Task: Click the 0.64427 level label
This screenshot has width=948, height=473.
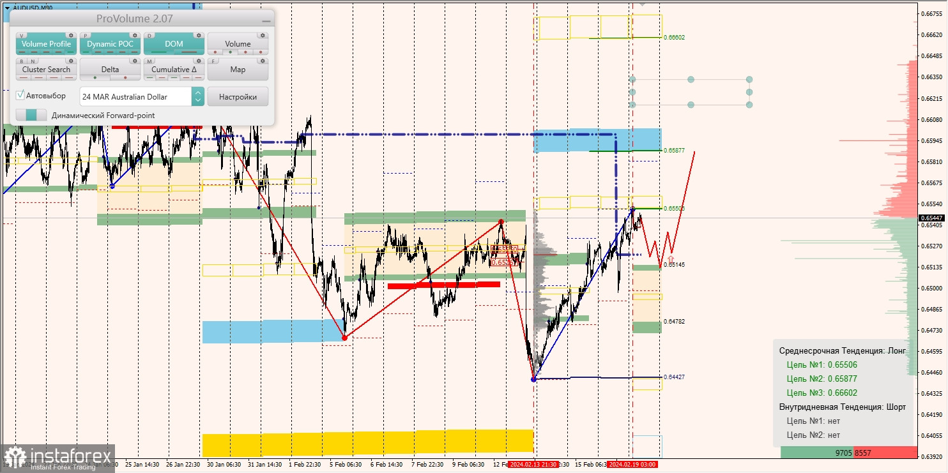Action: point(674,377)
